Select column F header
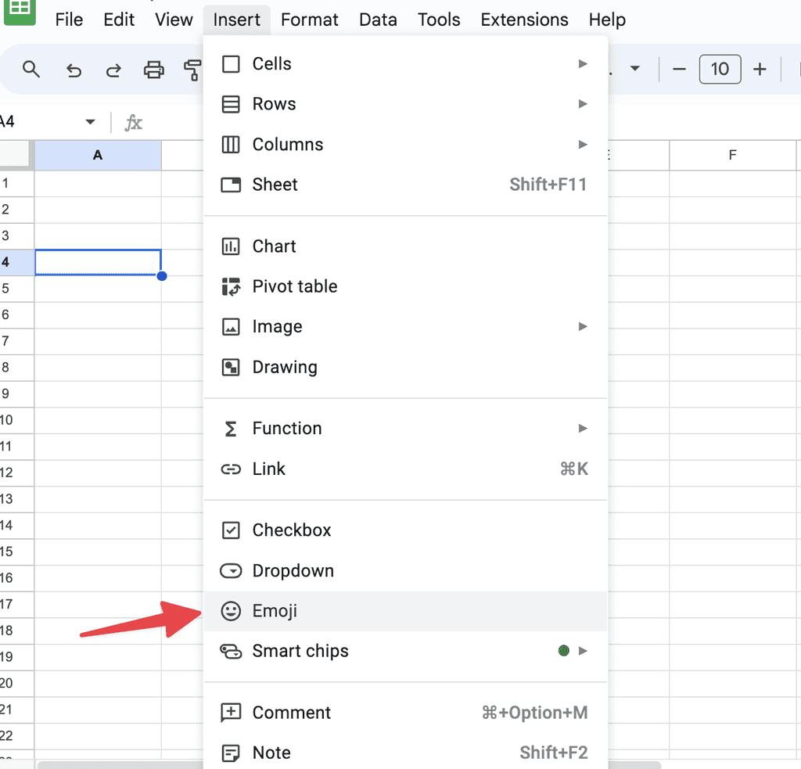The width and height of the screenshot is (801, 769). [732, 156]
